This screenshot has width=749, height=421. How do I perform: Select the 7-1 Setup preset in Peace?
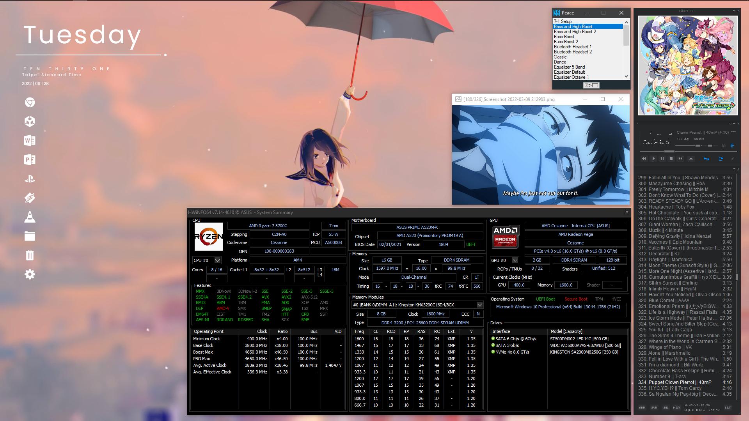tap(588, 21)
